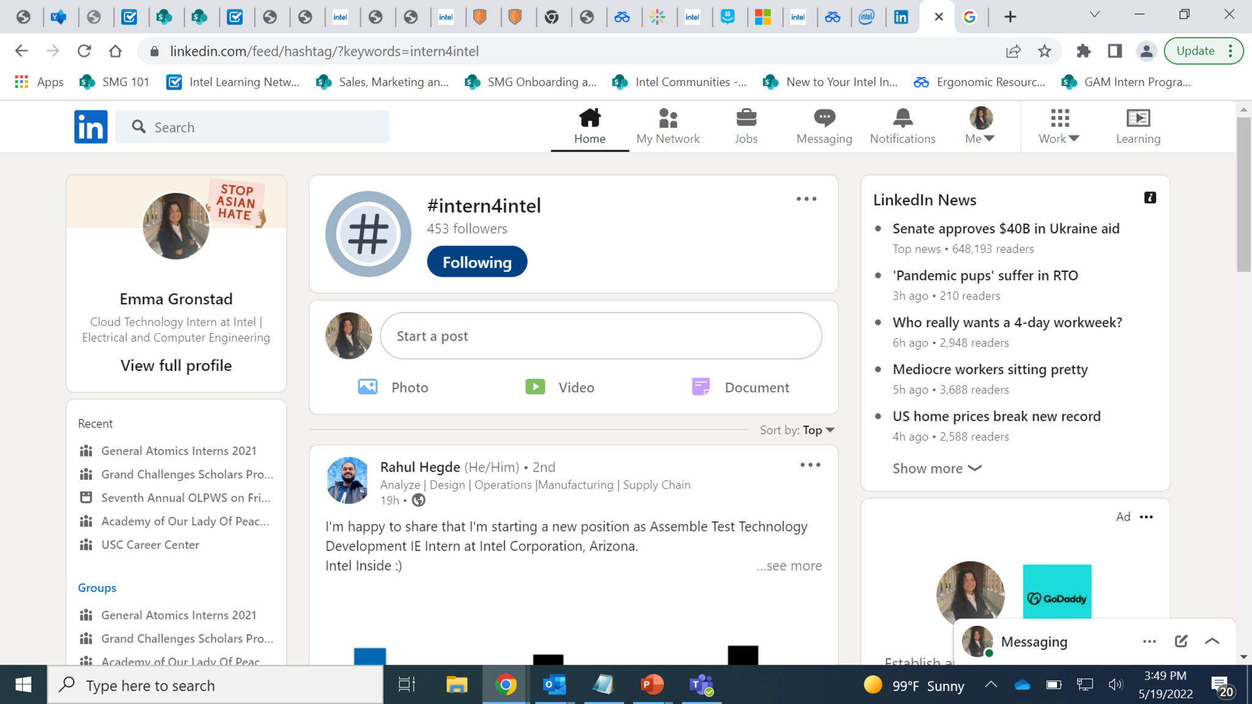Bookmark this page with star icon
The image size is (1252, 704).
[1044, 51]
